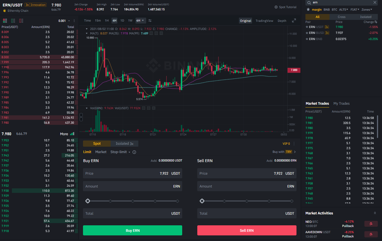
Task: Collapse Vol indicator legend arrow
Action: coord(87,108)
